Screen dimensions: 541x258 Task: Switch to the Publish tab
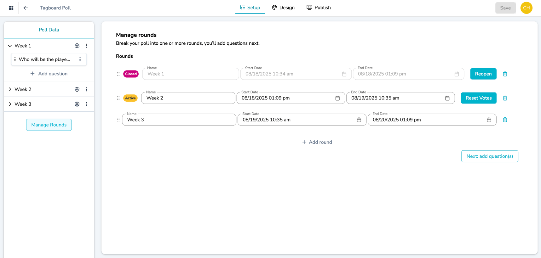point(319,8)
